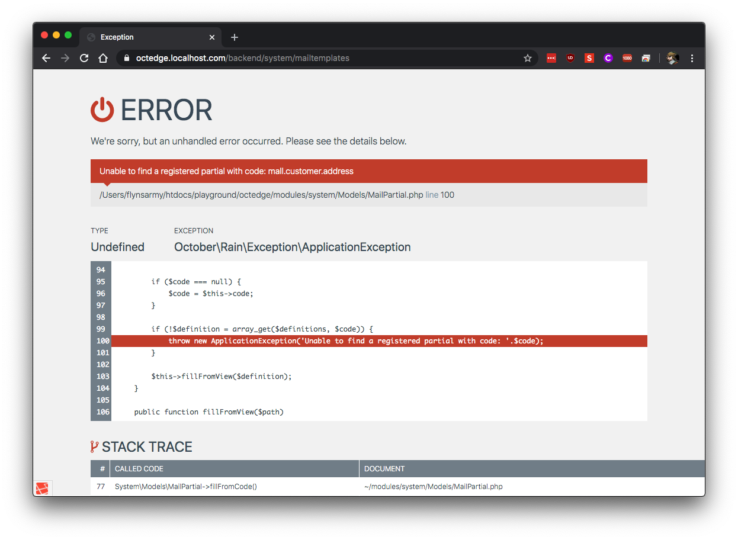Click the forward navigation arrow

(65, 58)
